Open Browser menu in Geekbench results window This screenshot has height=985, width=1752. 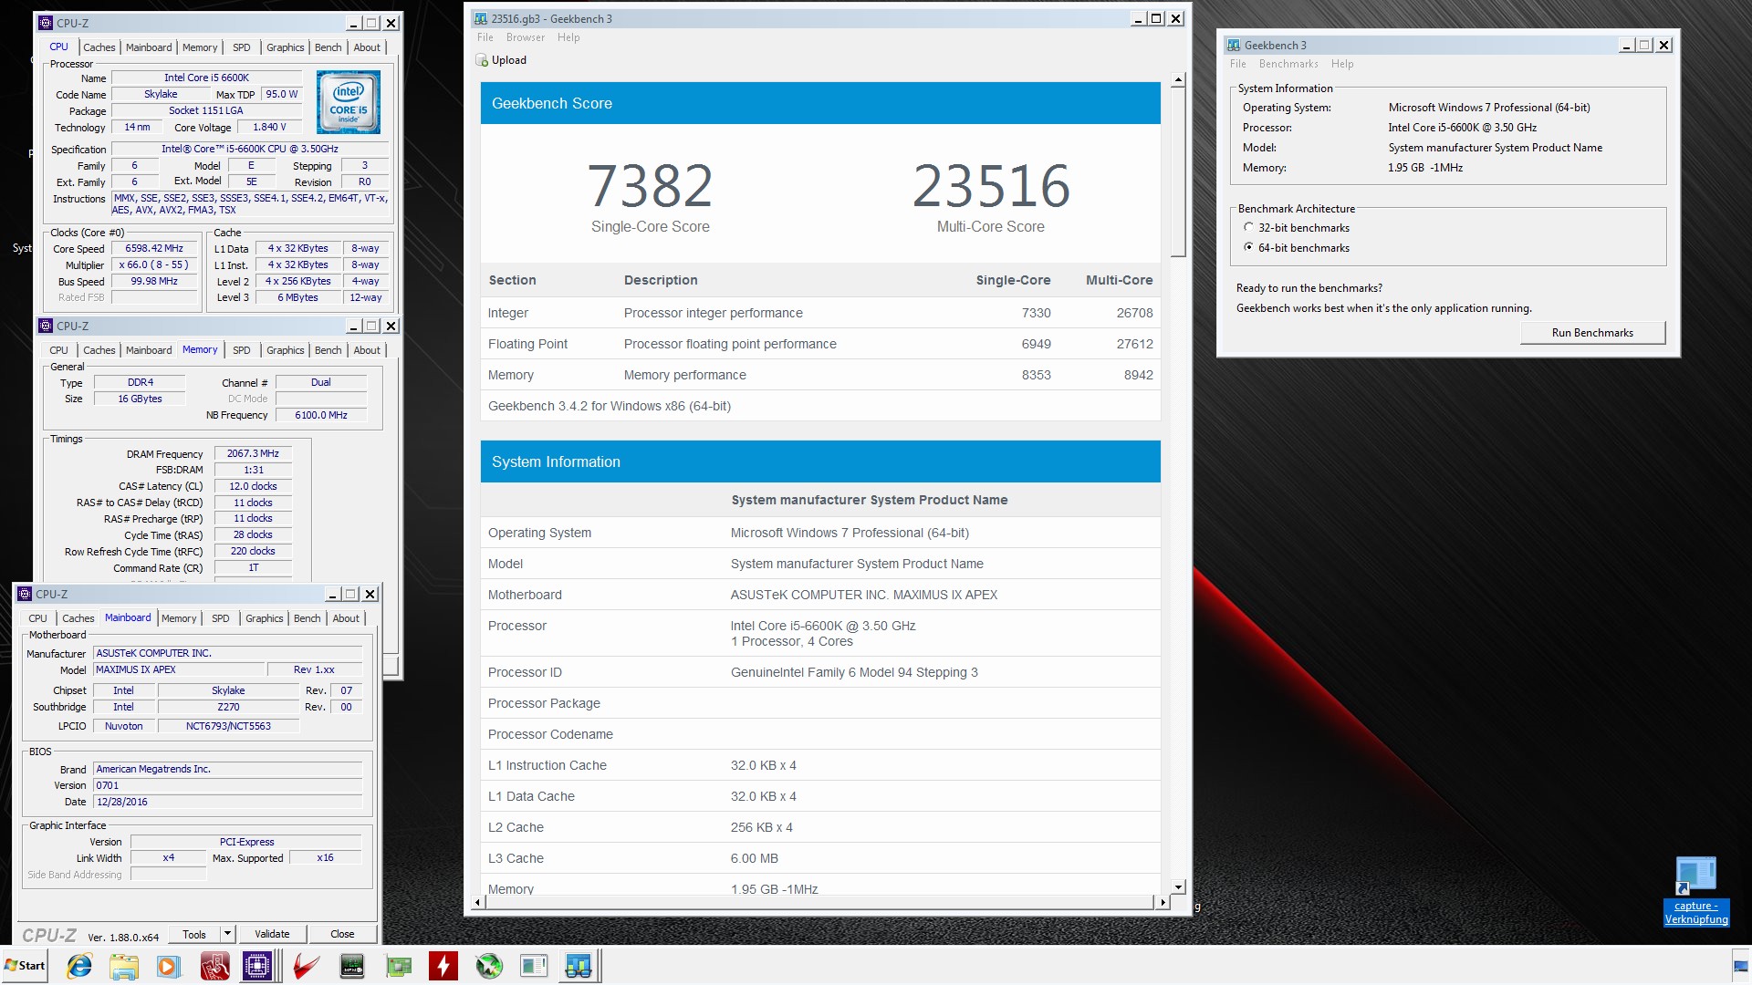pyautogui.click(x=526, y=37)
